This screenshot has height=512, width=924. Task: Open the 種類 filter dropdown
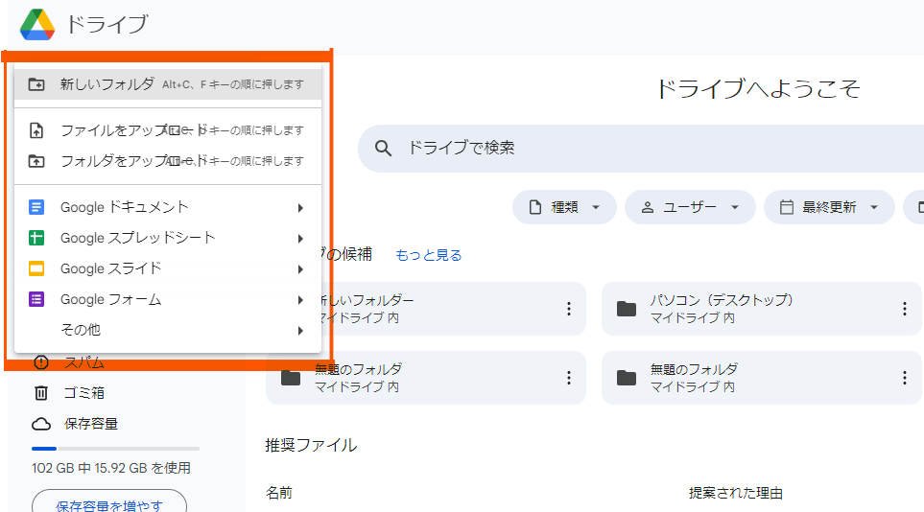564,207
